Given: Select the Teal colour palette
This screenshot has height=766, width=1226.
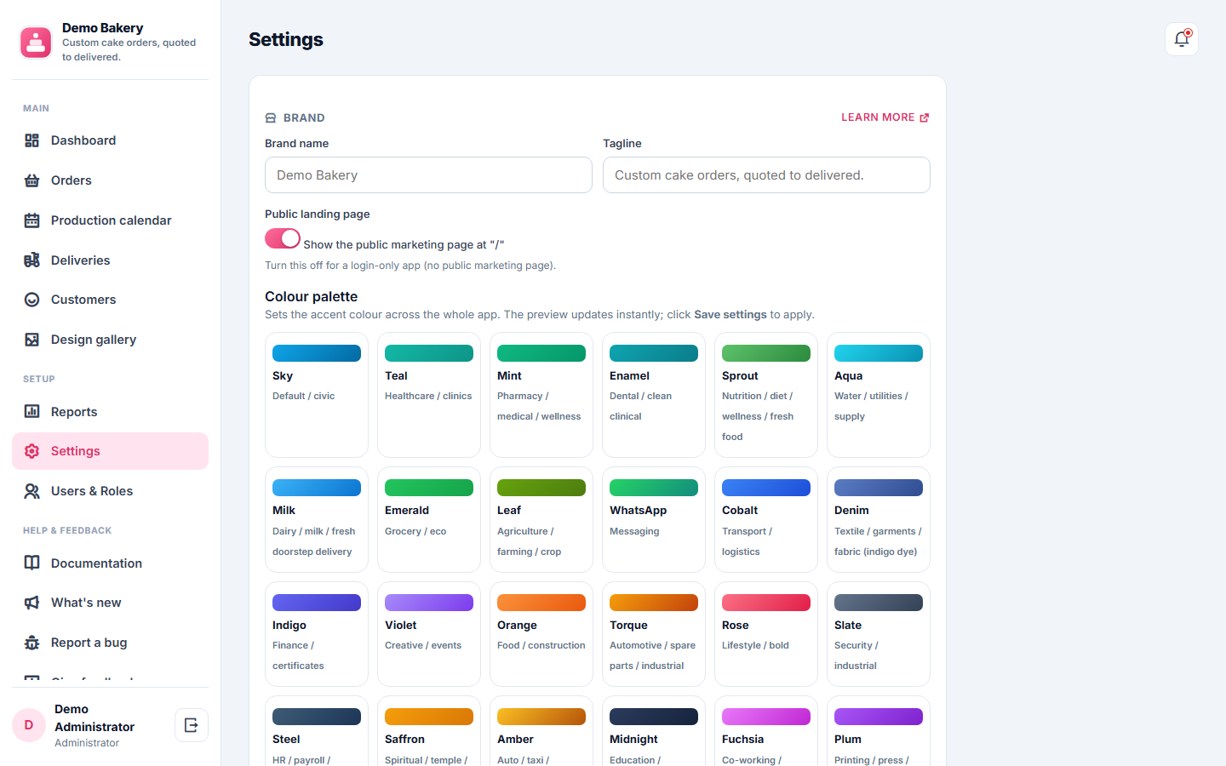Looking at the screenshot, I should coord(429,395).
